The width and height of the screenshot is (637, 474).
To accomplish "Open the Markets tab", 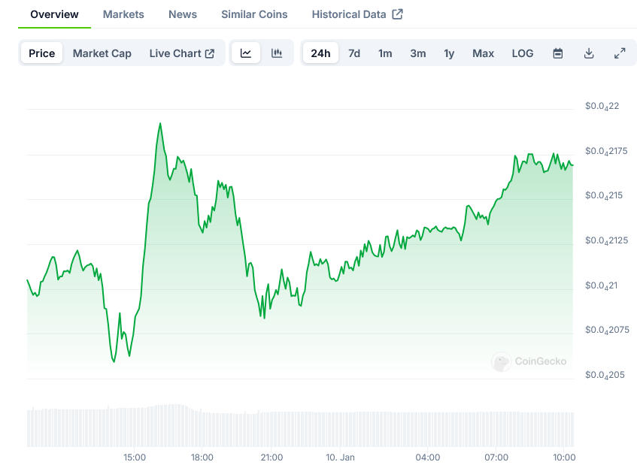I will 123,14.
